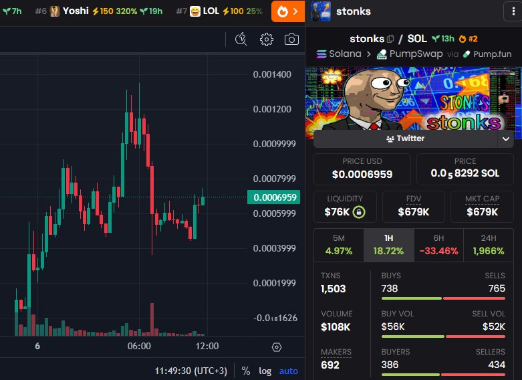Toggle log scale on chart

(x=265, y=371)
